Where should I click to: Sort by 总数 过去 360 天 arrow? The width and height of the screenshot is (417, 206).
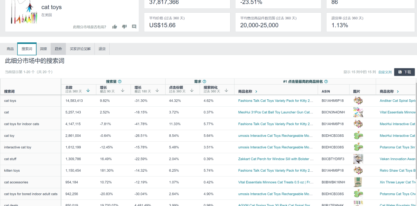pyautogui.click(x=88, y=90)
